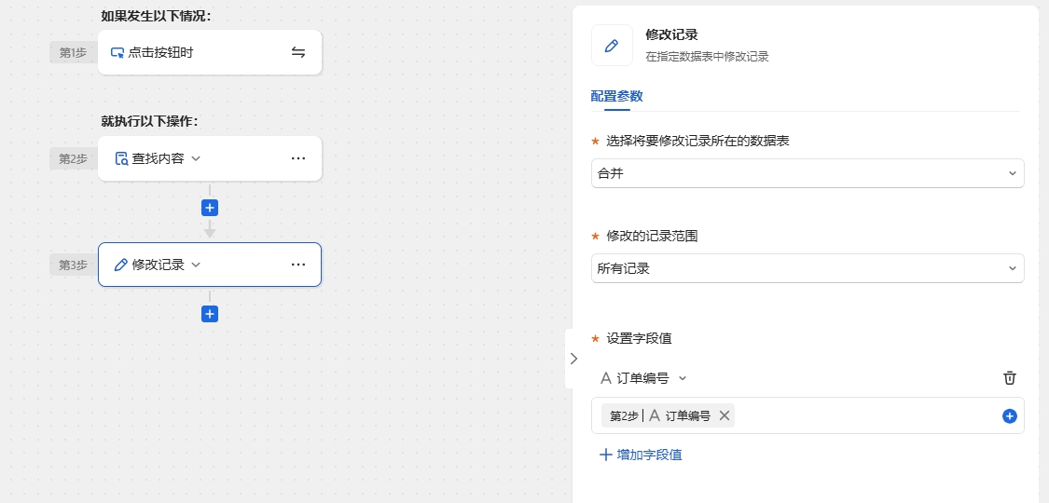
Task: Open the 所有记录 record range dropdown
Action: click(x=807, y=268)
